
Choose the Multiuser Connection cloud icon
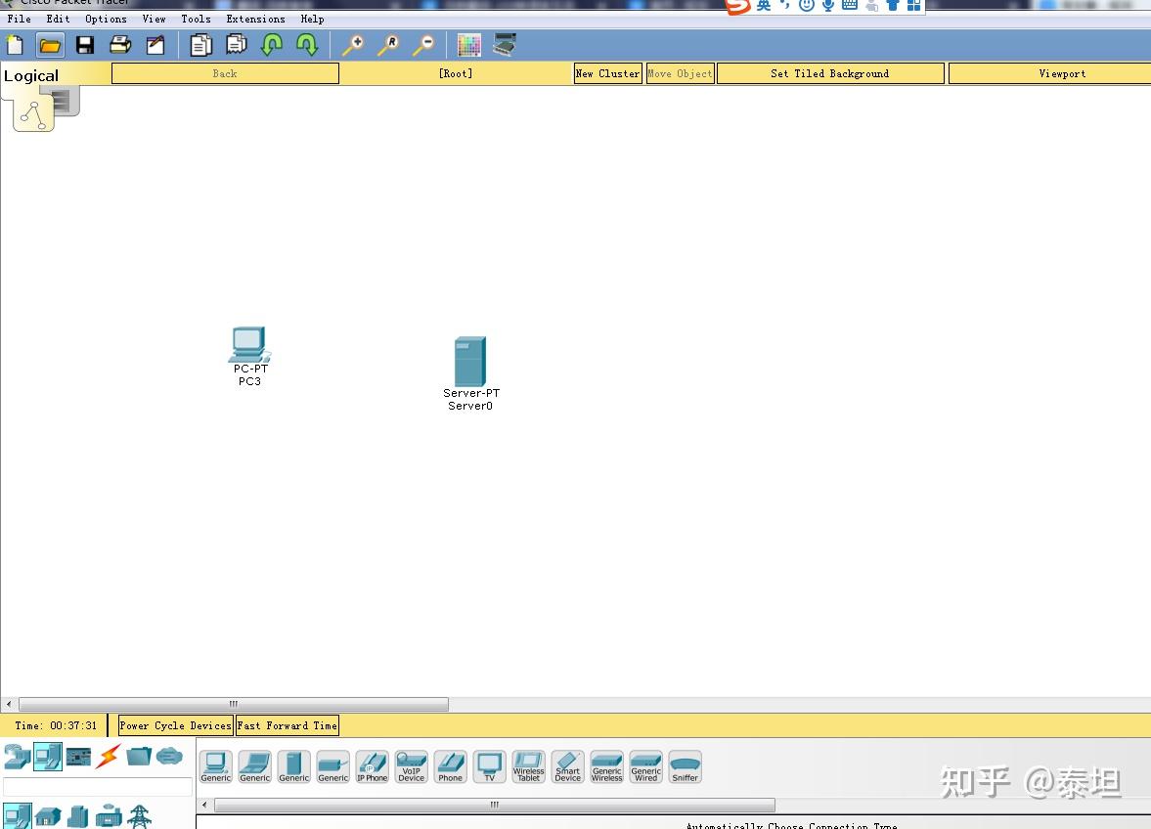pos(169,757)
